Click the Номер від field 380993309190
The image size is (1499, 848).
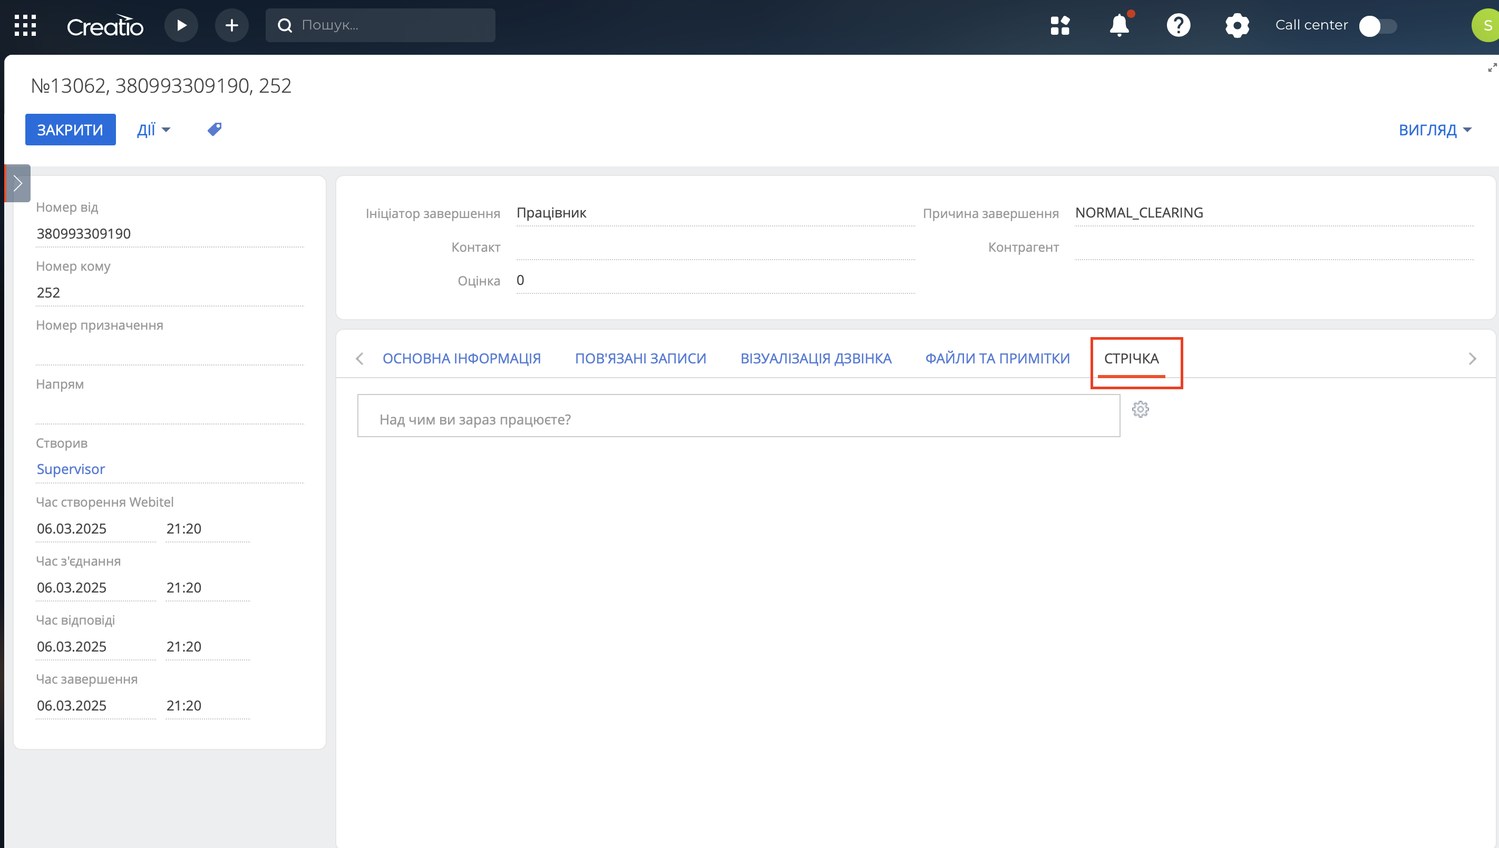coord(170,233)
